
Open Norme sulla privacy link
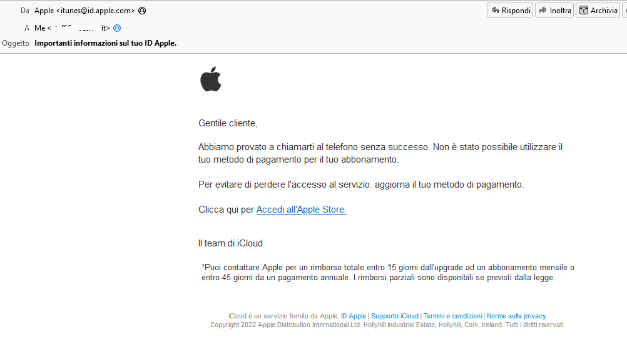(516, 316)
